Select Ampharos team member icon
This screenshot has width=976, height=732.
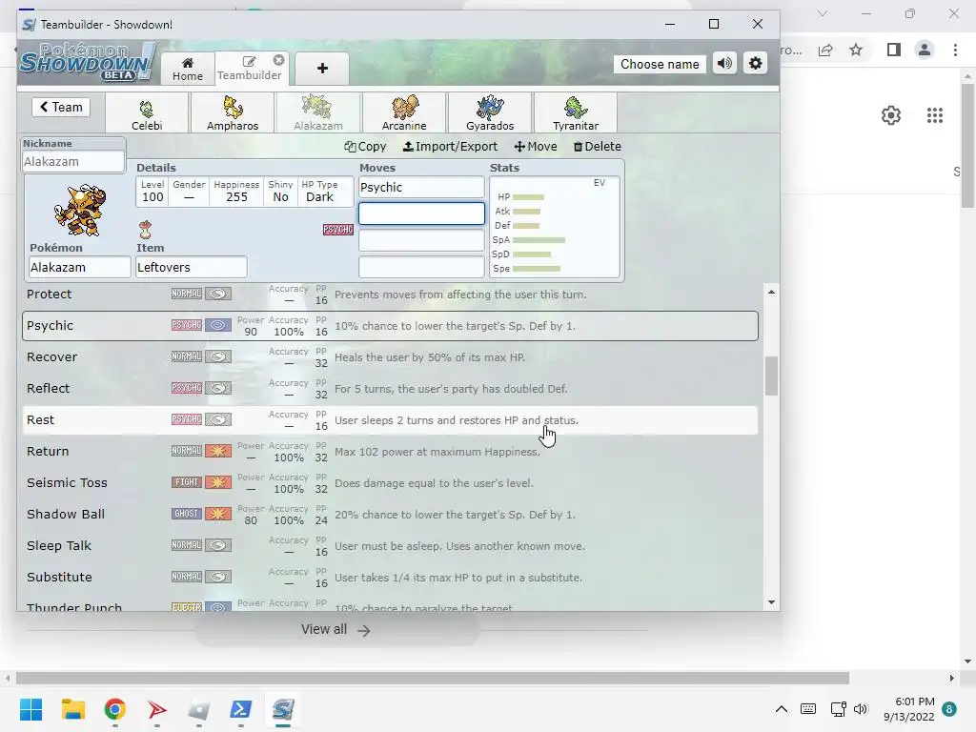click(x=233, y=112)
